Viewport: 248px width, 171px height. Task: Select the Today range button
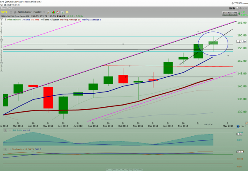(x=139, y=170)
